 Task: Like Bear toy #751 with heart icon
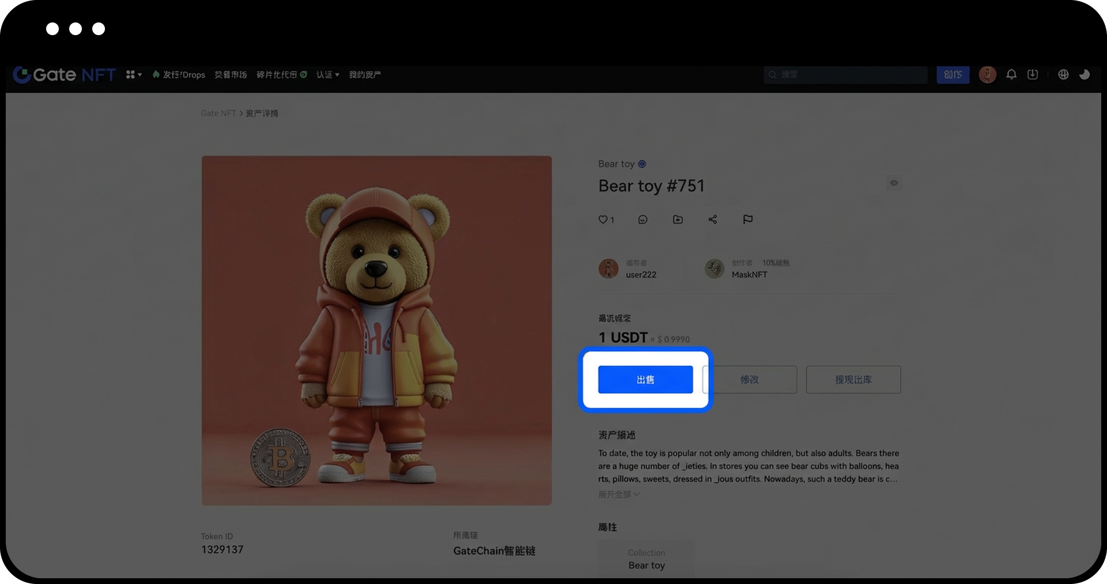[603, 219]
